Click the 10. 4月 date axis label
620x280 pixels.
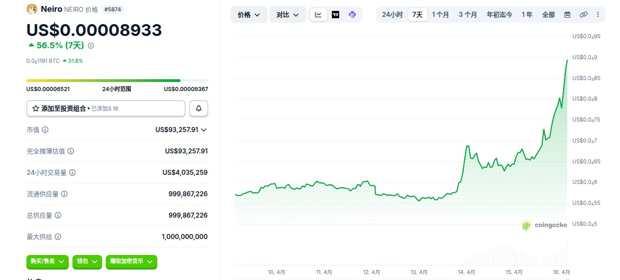[276, 272]
